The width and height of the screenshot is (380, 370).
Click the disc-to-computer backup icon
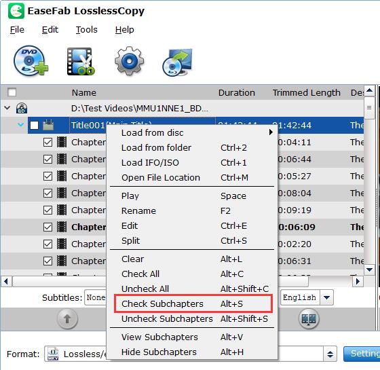pyautogui.click(x=177, y=62)
